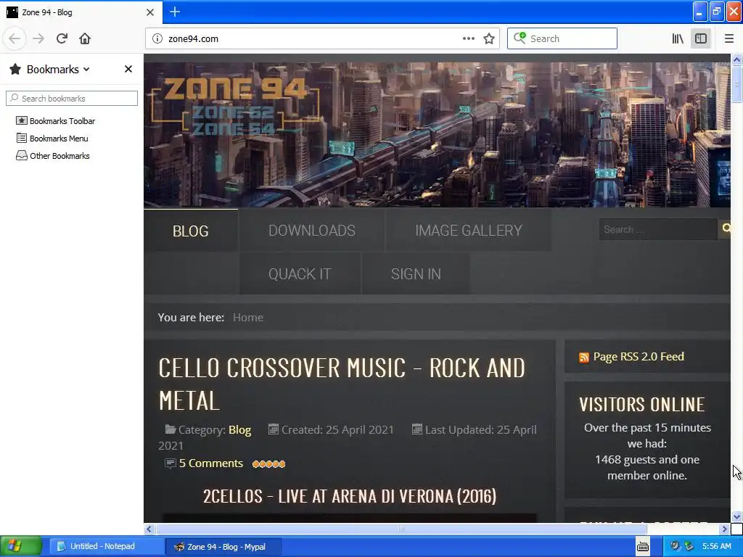
Task: Open the Library icon in toolbar
Action: click(x=678, y=38)
